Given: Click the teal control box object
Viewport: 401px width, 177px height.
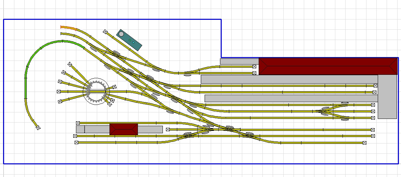Looking at the screenshot, I should 129,40.
